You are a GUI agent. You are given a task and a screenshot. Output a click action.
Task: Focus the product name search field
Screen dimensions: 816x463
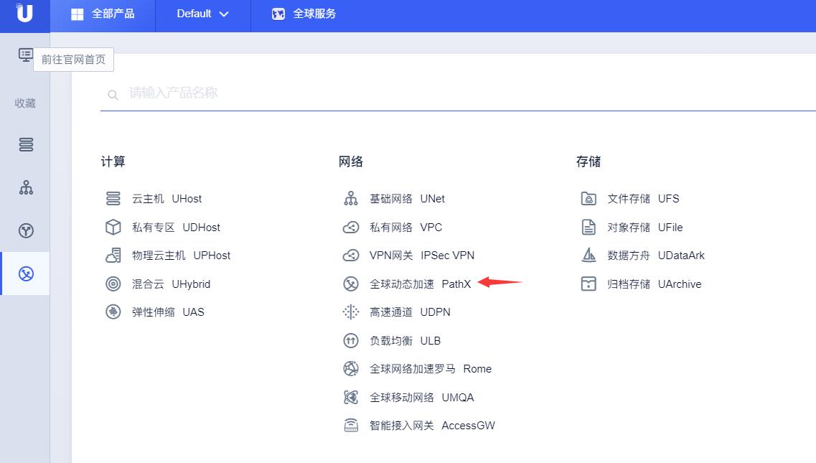pyautogui.click(x=458, y=93)
